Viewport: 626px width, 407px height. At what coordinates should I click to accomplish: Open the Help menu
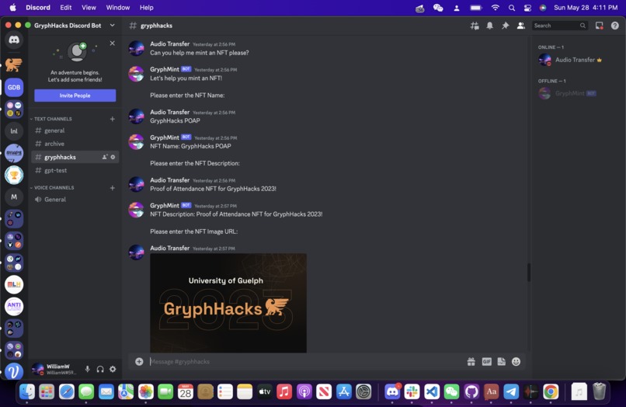click(147, 8)
